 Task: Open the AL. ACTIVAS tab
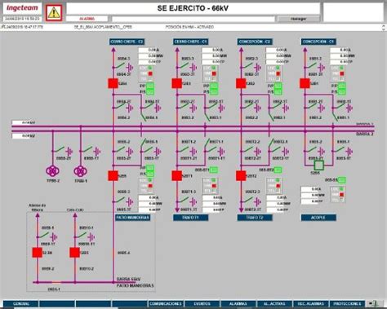[274, 303]
